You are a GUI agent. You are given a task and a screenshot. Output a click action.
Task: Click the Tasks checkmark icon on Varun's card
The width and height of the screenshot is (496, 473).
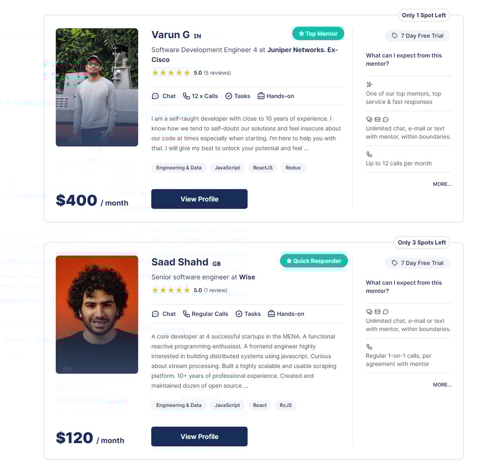229,96
